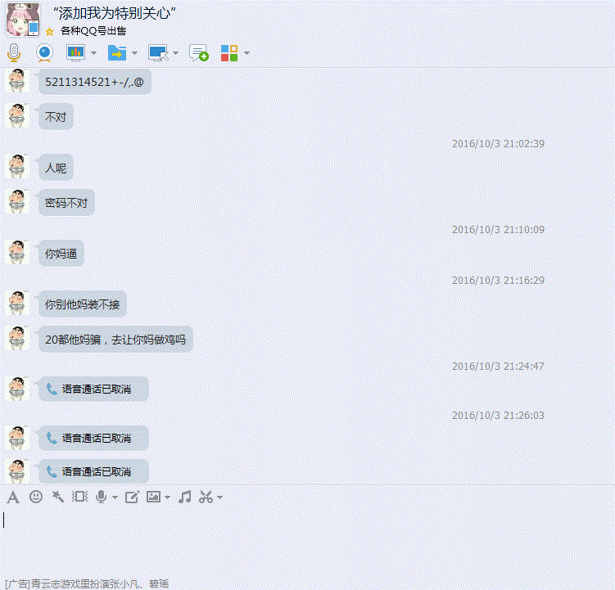Viewport: 615px width, 590px height.
Task: Click the timestamp 2016/10/3 21:26:03
Action: 498,415
